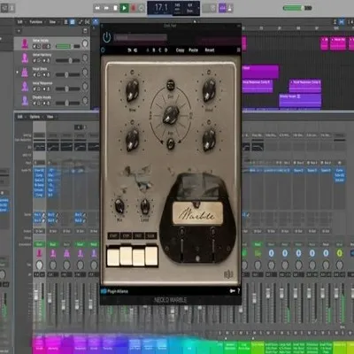Expand the Vocal Shots track stack triangle
Viewport: 354px width, 354px height.
coord(17,72)
